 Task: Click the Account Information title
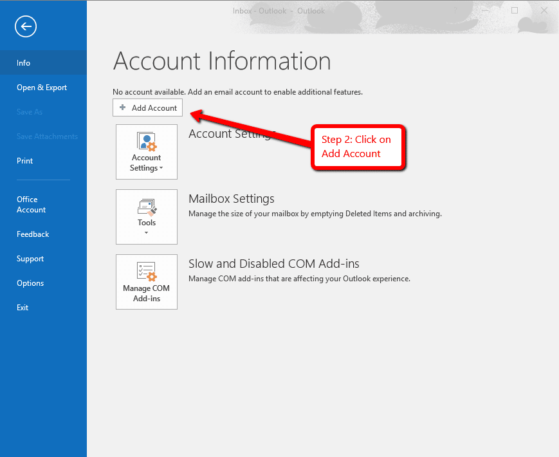[222, 61]
